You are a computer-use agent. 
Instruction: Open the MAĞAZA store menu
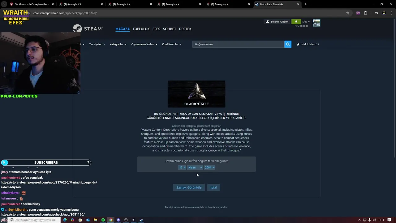[x=123, y=29]
